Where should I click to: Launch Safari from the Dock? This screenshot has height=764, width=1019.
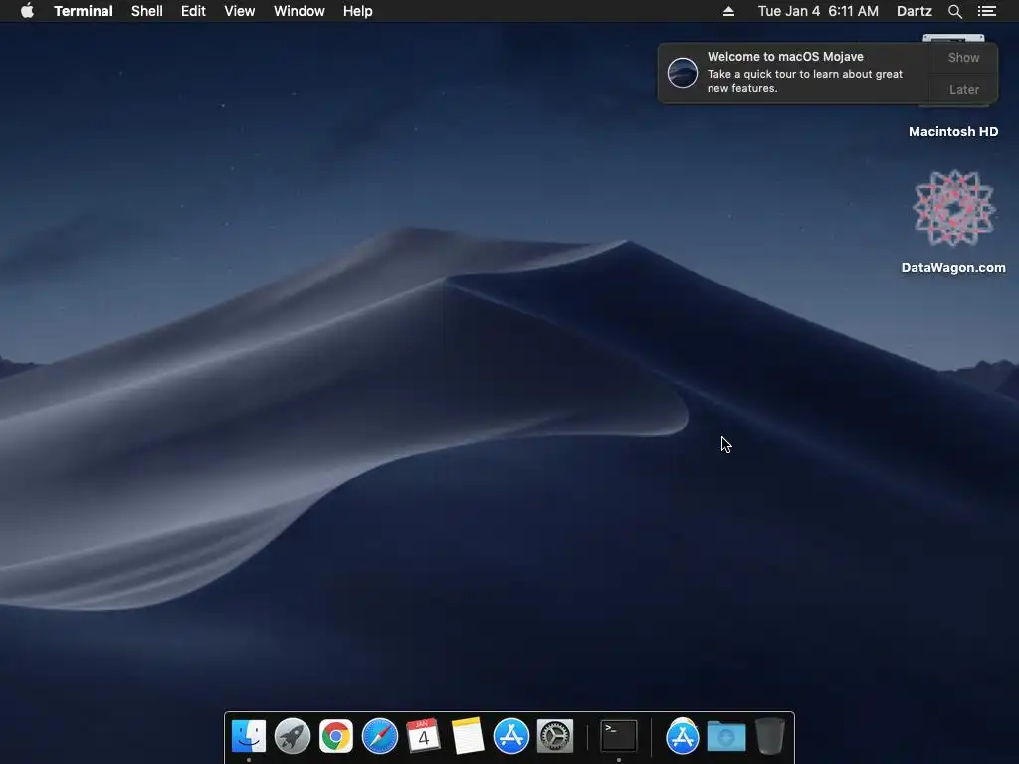pyautogui.click(x=379, y=736)
